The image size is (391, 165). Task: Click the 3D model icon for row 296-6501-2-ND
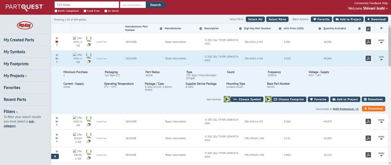tap(89, 45)
